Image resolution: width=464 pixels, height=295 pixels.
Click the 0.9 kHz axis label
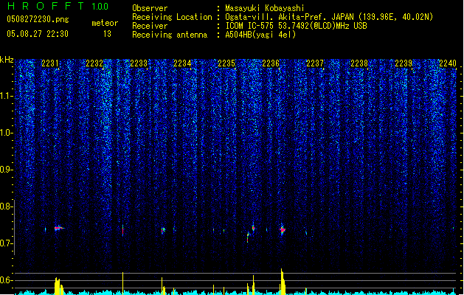click(x=7, y=170)
